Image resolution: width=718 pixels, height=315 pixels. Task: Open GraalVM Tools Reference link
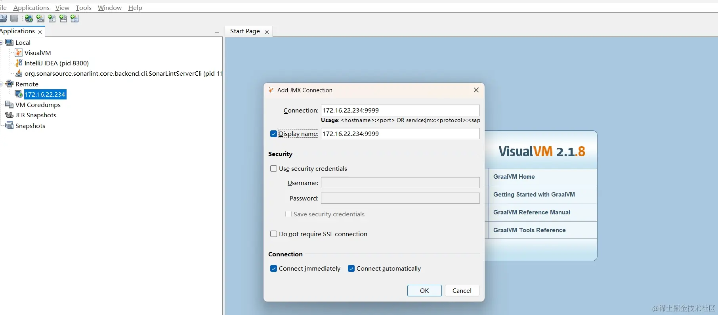point(529,230)
